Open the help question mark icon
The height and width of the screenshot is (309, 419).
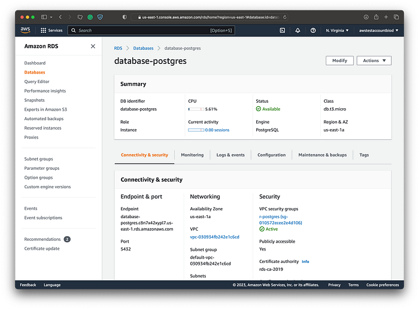(x=313, y=30)
